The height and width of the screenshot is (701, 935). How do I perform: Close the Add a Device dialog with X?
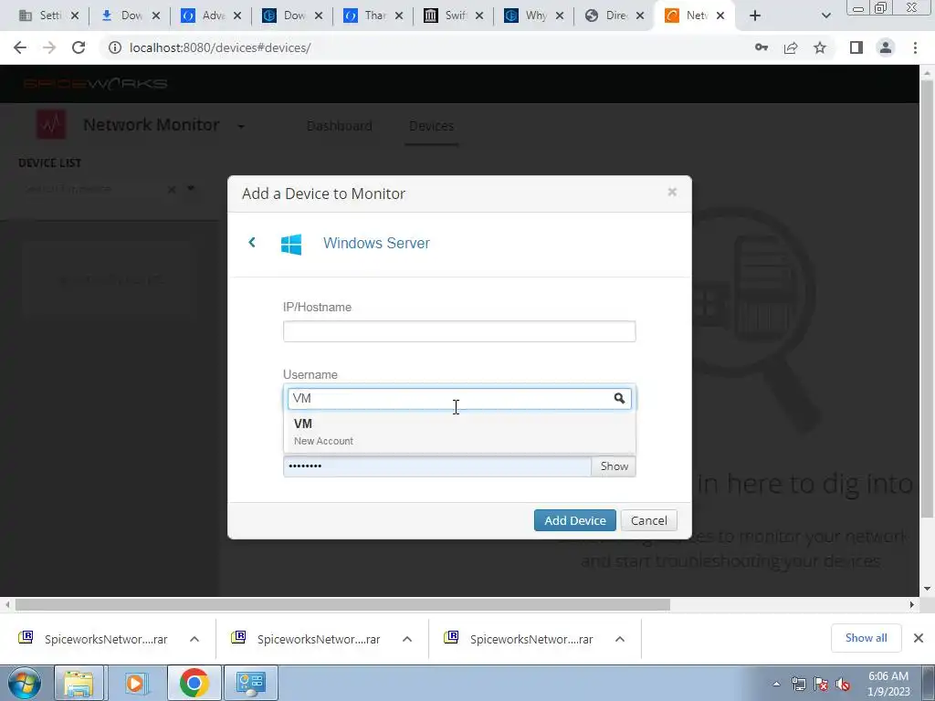tap(672, 192)
